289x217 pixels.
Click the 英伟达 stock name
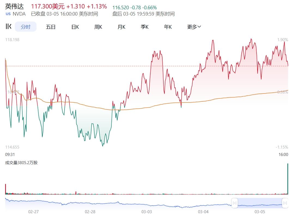point(14,7)
